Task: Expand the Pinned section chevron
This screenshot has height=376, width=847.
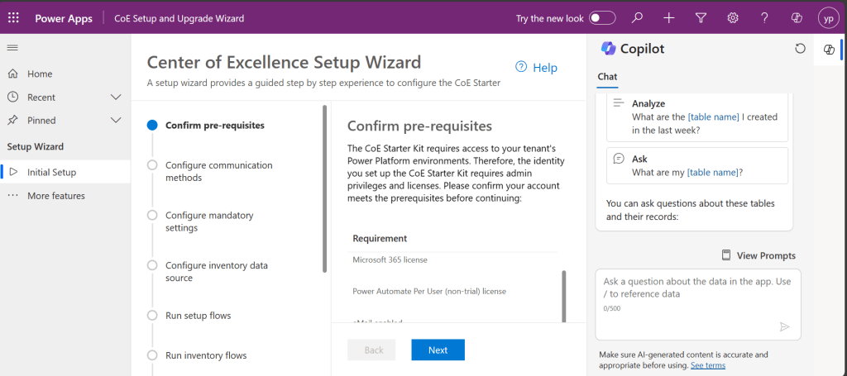Action: (x=116, y=121)
